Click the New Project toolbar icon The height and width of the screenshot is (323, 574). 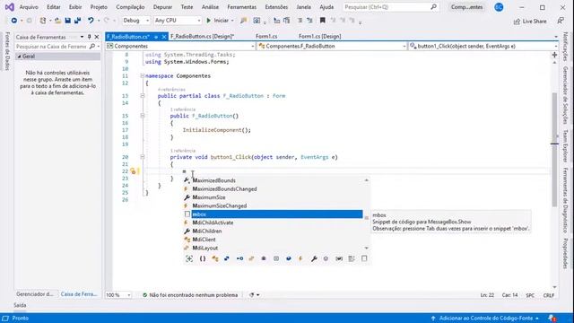43,21
